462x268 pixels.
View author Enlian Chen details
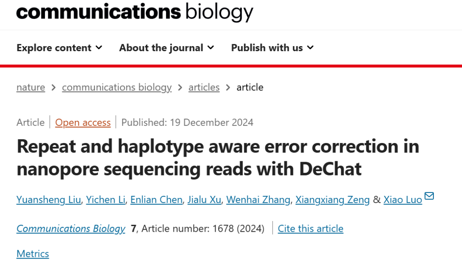click(157, 200)
